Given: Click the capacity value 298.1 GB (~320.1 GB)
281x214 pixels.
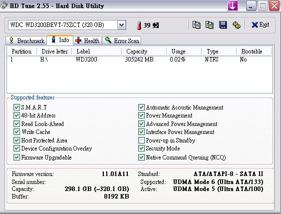Looking at the screenshot, I should click(x=97, y=189).
